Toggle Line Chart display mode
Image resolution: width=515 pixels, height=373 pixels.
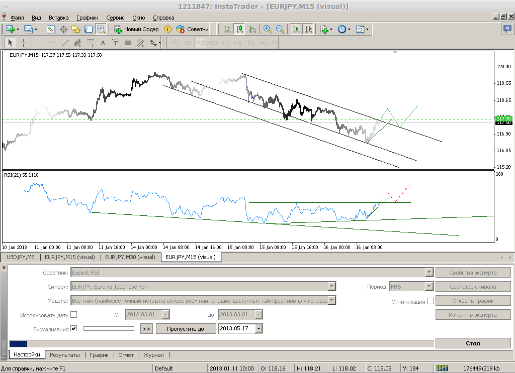252,29
